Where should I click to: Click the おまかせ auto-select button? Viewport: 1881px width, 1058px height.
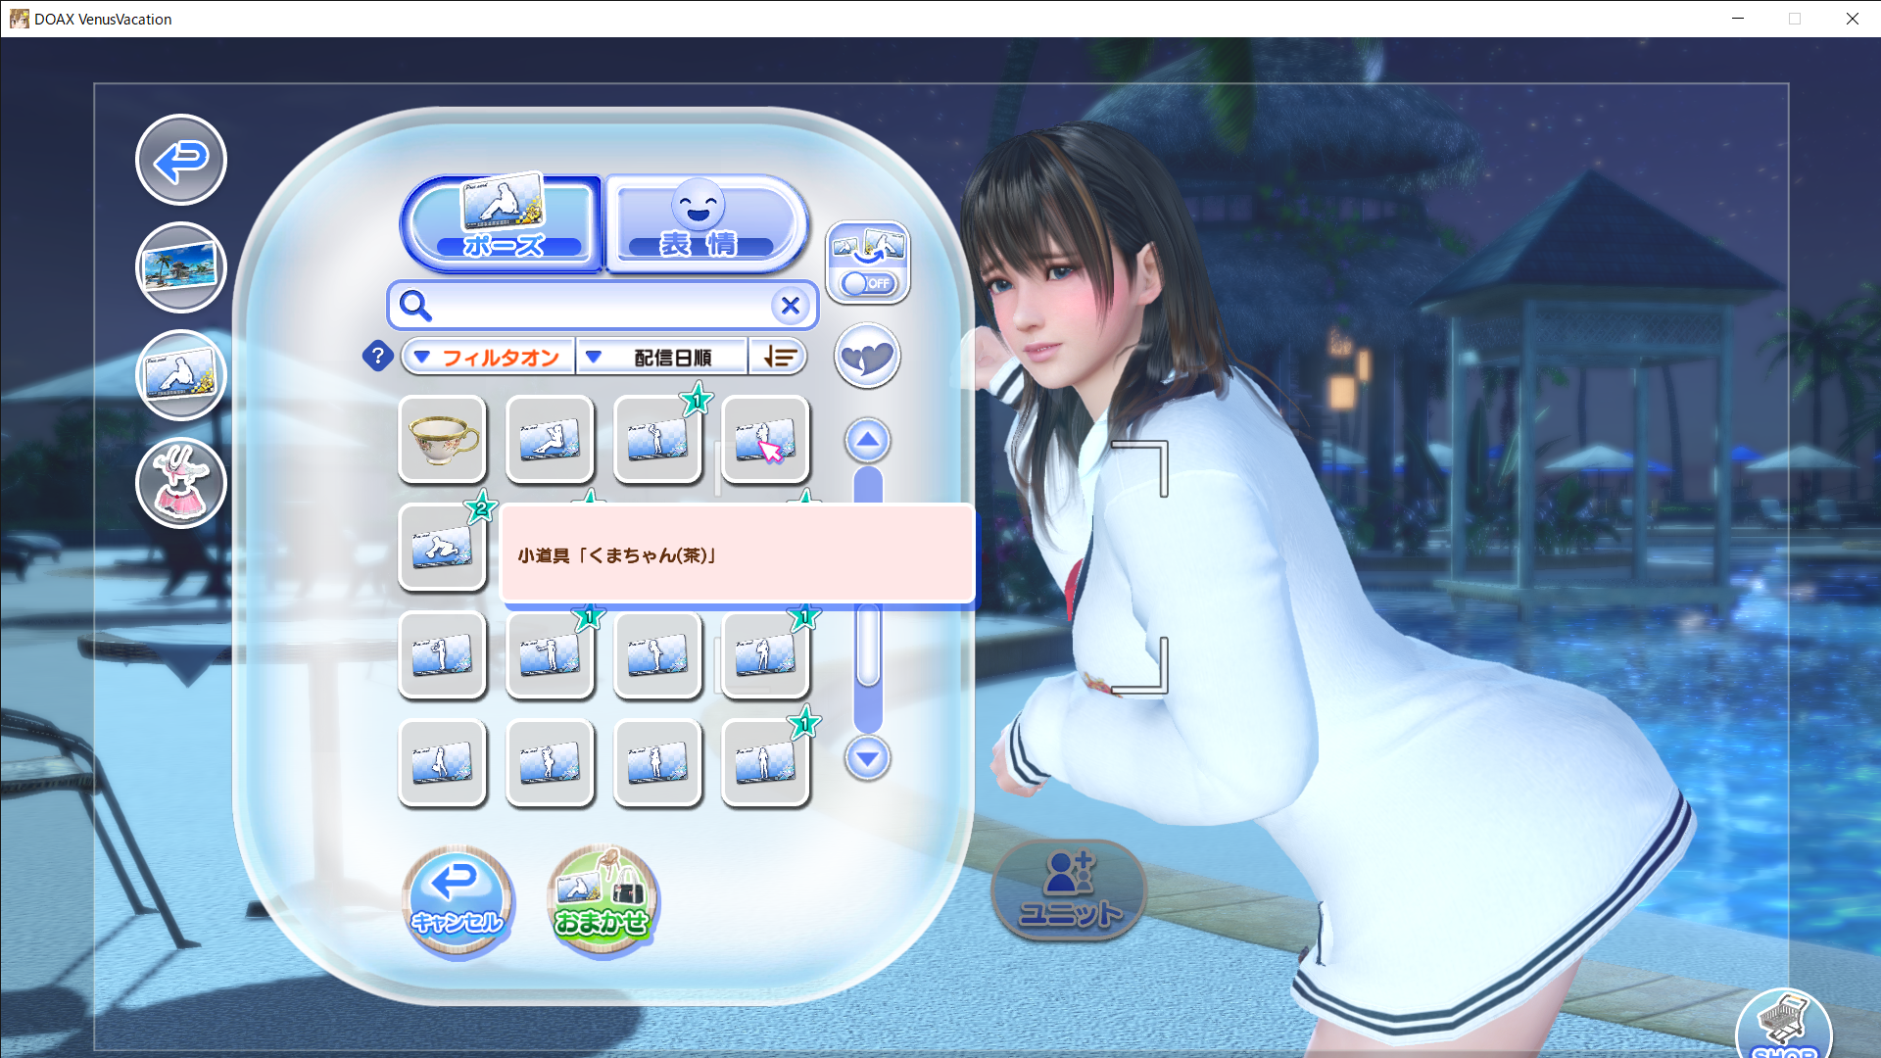pyautogui.click(x=603, y=901)
